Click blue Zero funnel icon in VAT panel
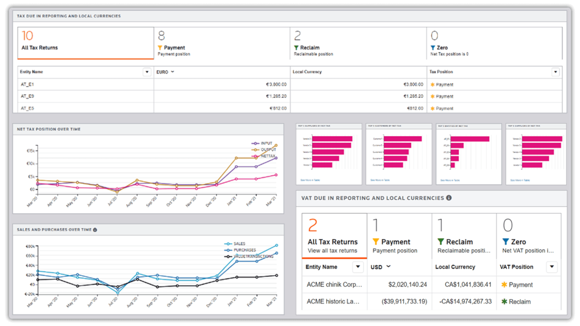The width and height of the screenshot is (580, 326). pyautogui.click(x=506, y=242)
